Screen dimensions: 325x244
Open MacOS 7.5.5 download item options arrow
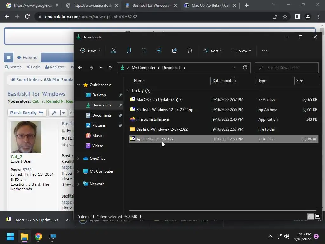click(68, 220)
